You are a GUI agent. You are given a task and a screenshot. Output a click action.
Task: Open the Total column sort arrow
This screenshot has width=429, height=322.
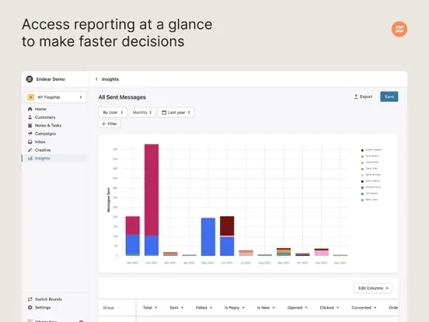(156, 308)
